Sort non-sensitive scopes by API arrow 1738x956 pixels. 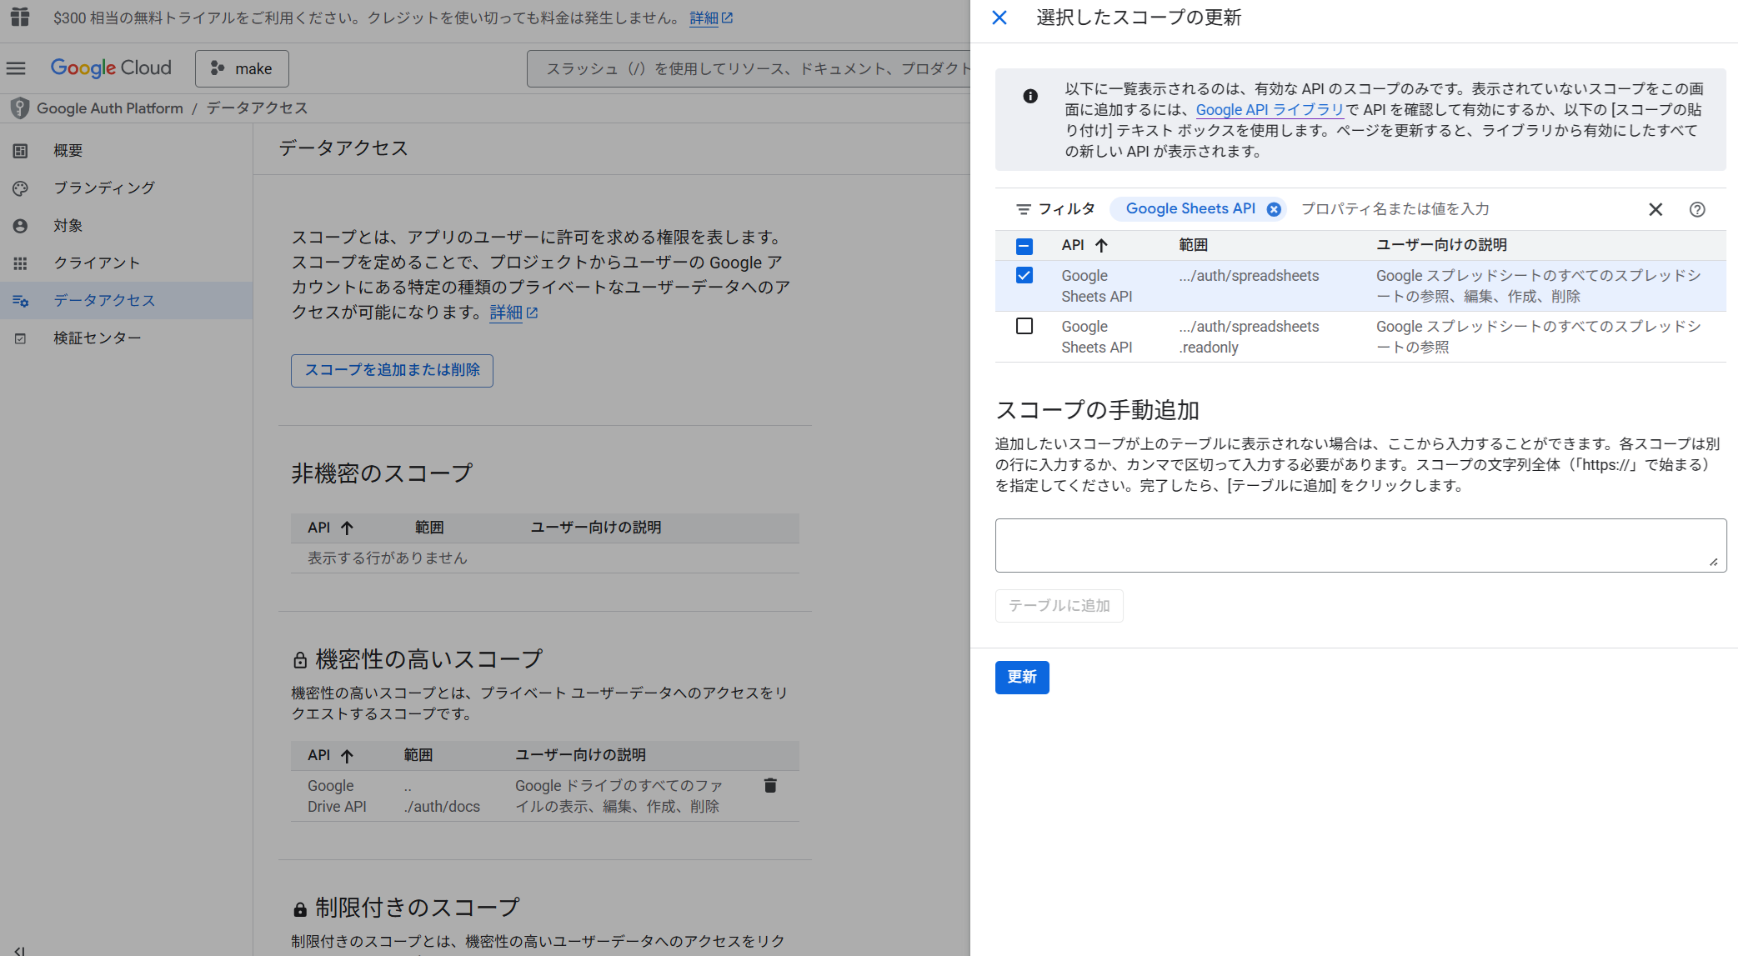click(x=347, y=528)
